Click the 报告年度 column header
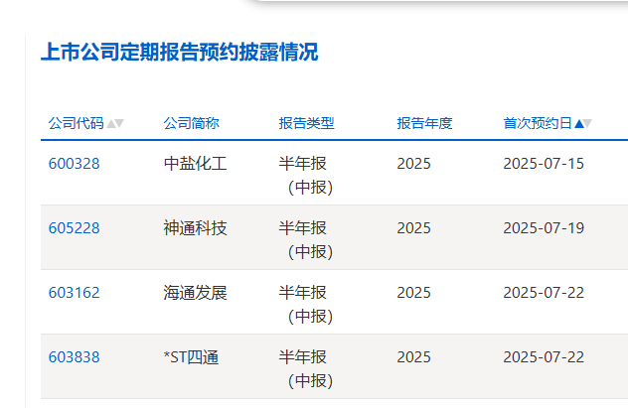628x408 pixels. [x=424, y=123]
